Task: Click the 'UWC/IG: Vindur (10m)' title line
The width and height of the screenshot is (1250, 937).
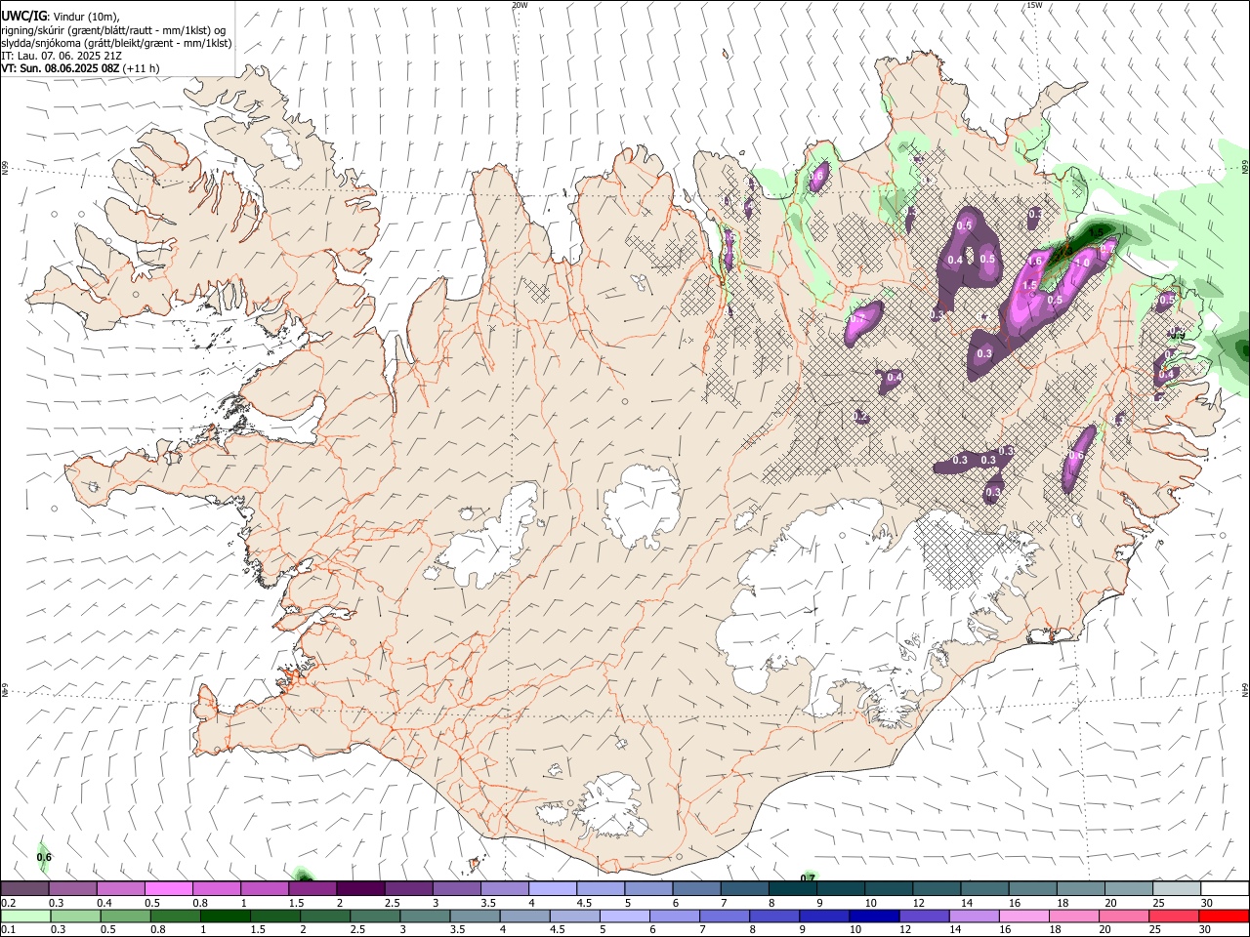Action: point(61,17)
